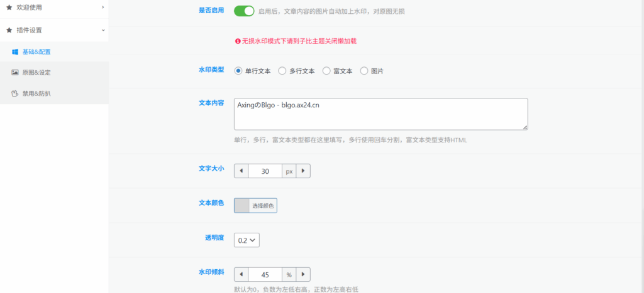Toggle the 是否启用 watermark switch
644x293 pixels.
(244, 11)
